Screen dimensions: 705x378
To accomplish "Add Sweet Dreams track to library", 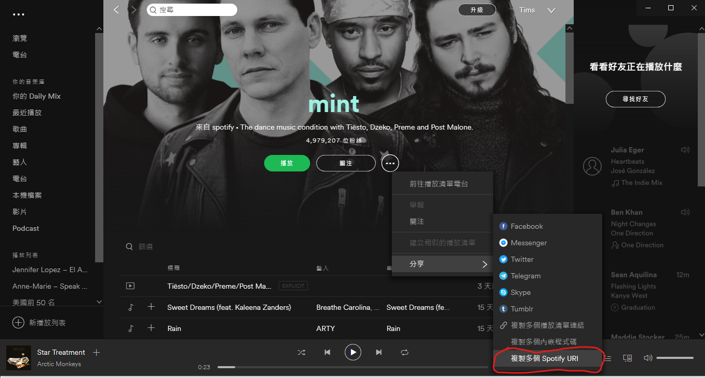I will 151,307.
